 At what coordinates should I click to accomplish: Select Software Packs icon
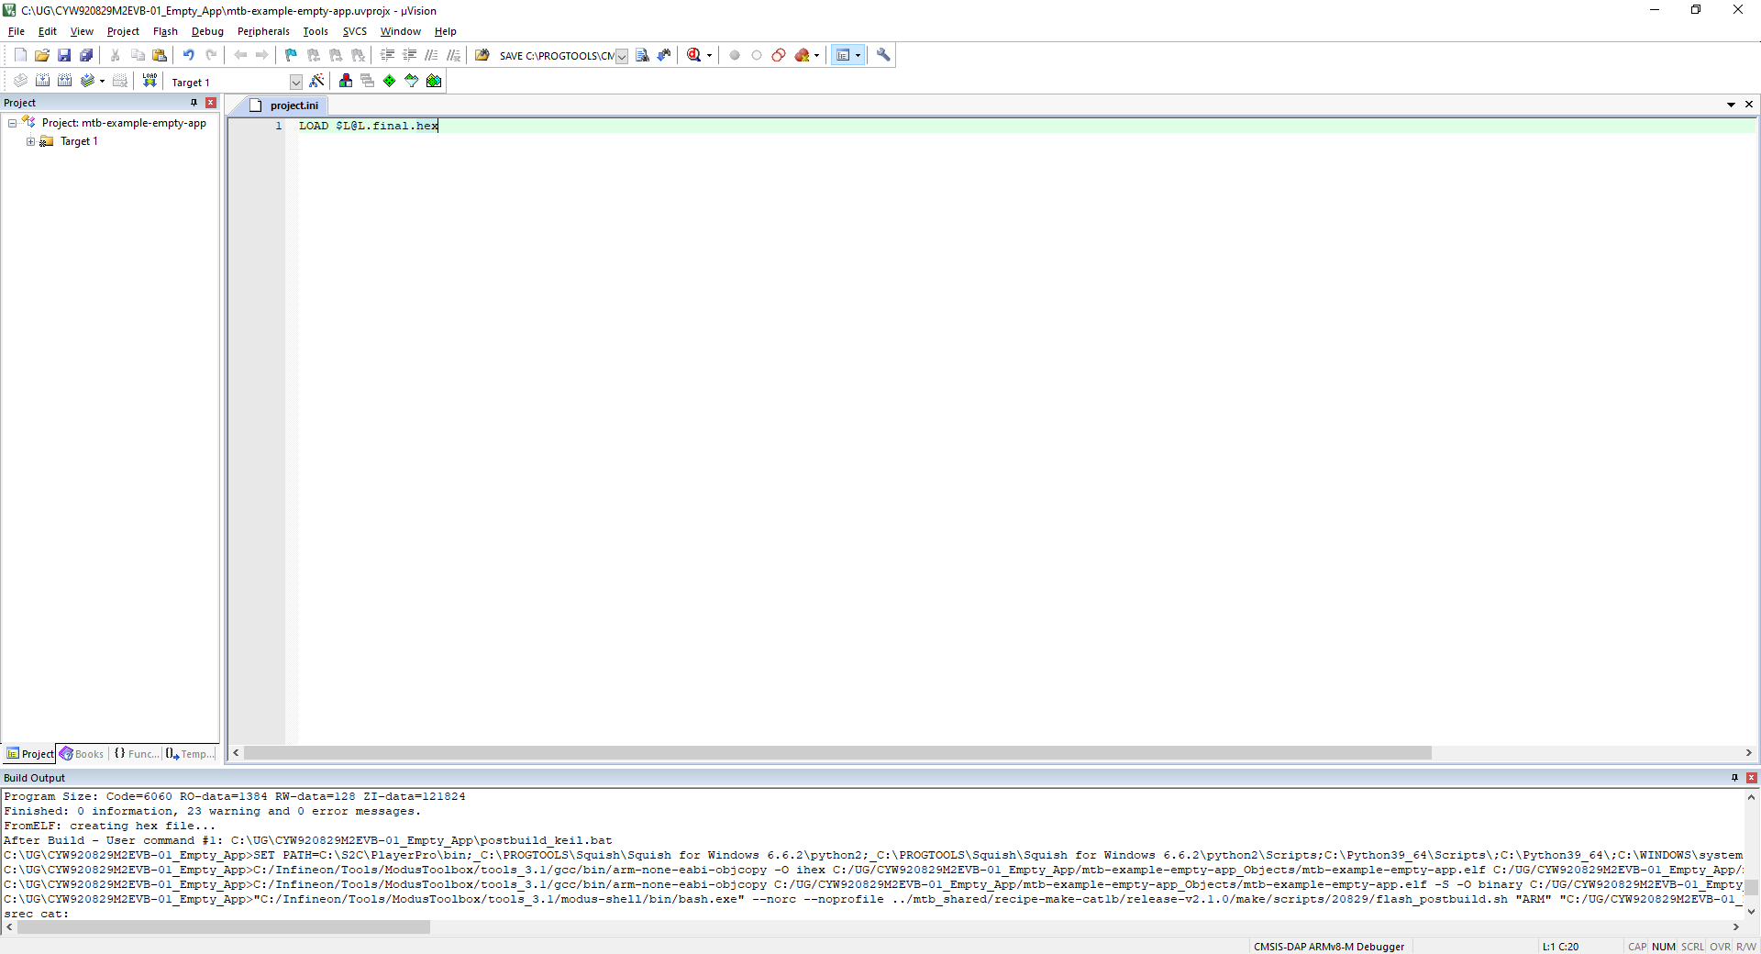tap(412, 81)
